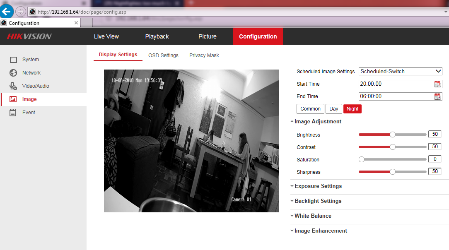Click the Brightness slider handle
The width and height of the screenshot is (449, 250).
pos(393,135)
